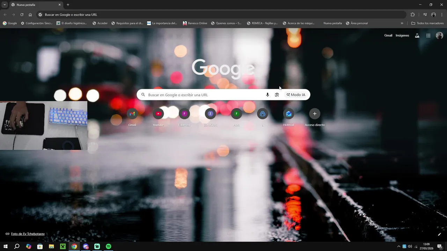Open Wi-Fi network settings in tray
This screenshot has width=447, height=251.
(x=416, y=246)
